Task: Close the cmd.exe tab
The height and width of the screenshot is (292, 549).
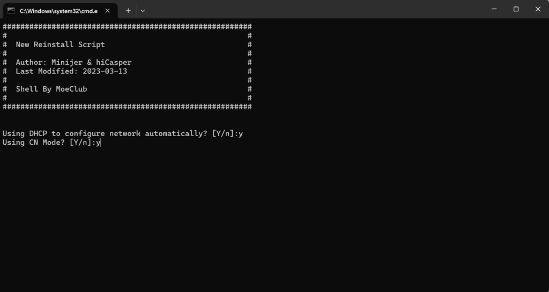Action: (x=107, y=11)
